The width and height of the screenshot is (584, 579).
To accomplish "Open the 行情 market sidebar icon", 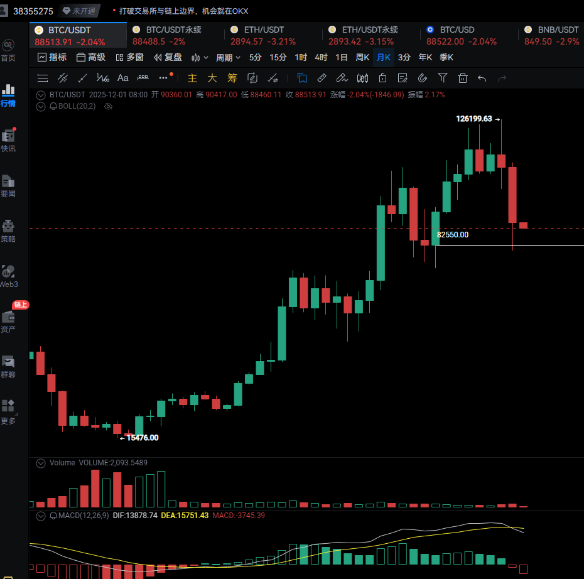I will [x=8, y=95].
